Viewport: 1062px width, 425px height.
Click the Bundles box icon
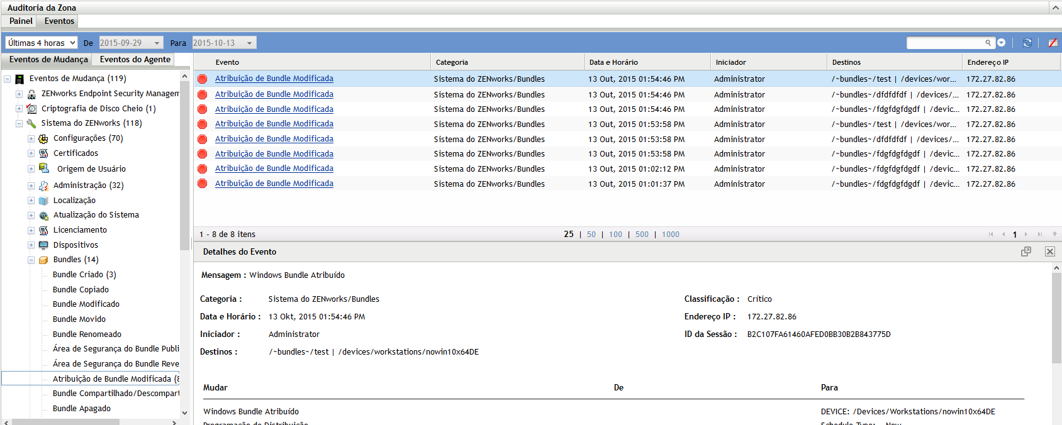point(43,260)
